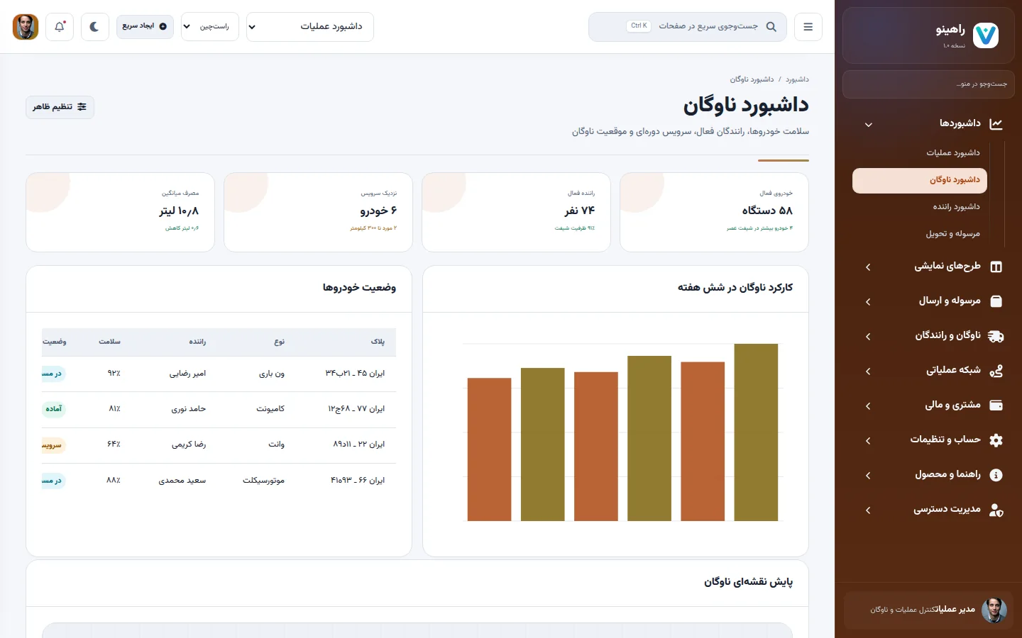Click the ناوگان و رانندگان truck icon

996,336
